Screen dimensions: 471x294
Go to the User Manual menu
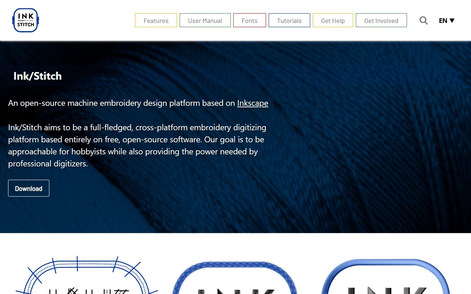coord(205,20)
